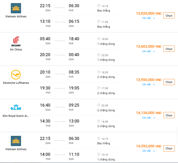Click the clock icon beside the 18:25 duration
This screenshot has height=163, width=178.
coord(99,72)
